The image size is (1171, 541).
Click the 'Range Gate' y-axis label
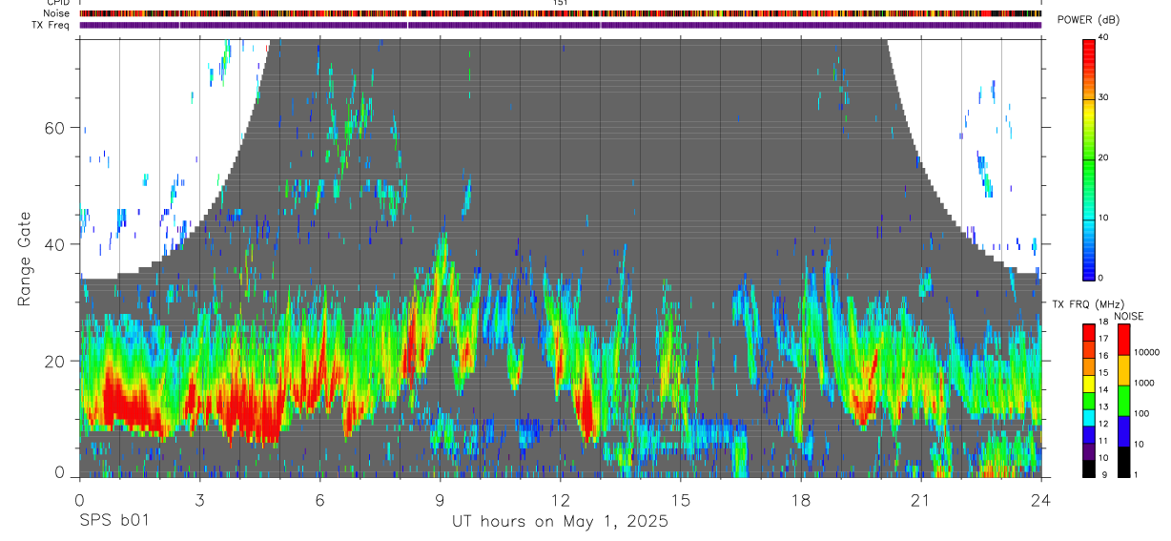tap(24, 260)
